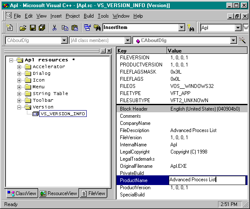Click the Save floppy disk icon
Screen dimensions: 250x209
click(33, 28)
